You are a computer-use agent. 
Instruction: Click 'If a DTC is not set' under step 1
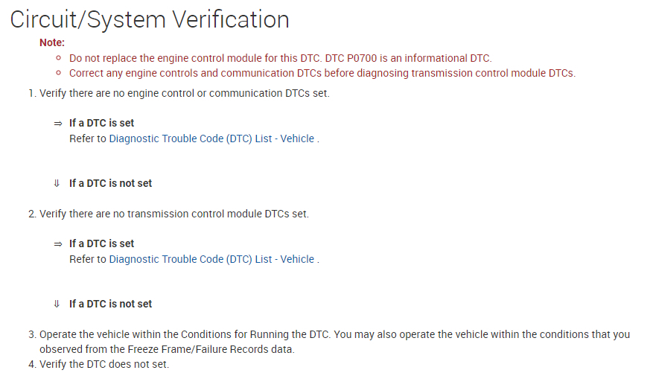coord(110,183)
